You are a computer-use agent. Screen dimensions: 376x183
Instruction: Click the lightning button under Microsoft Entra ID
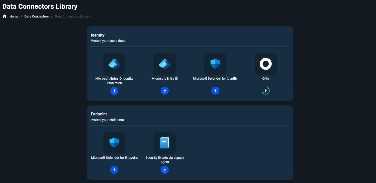(x=165, y=91)
